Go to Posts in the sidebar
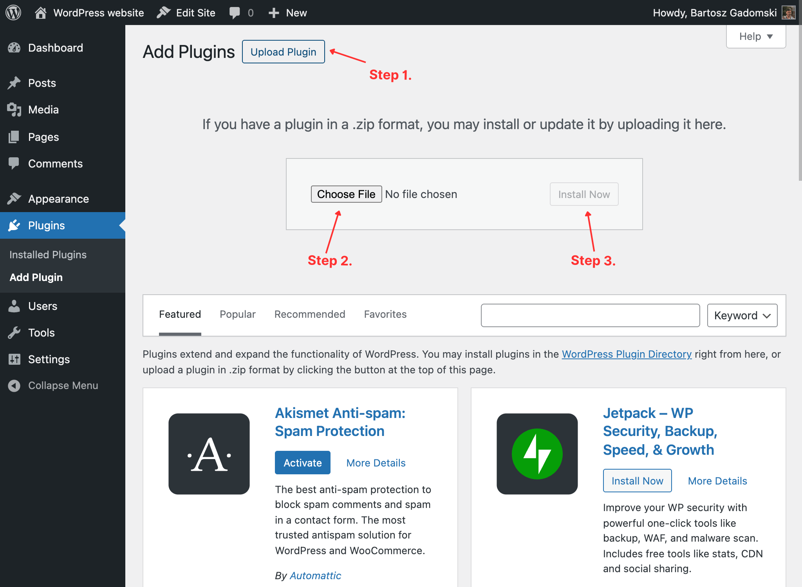 point(63,83)
